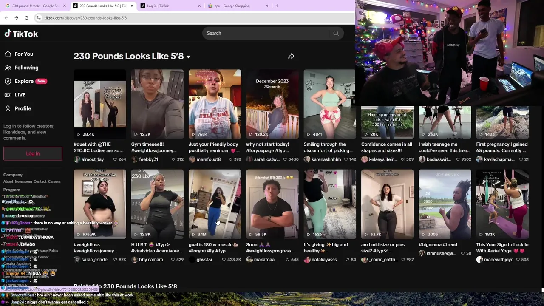This screenshot has width=544, height=306.
Task: Click the play icon showing 120.2K views
Action: point(251,134)
